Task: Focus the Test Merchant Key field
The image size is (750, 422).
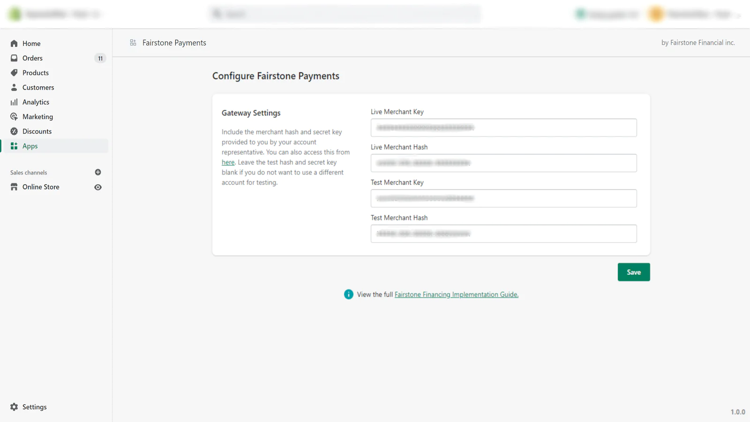Action: click(503, 198)
